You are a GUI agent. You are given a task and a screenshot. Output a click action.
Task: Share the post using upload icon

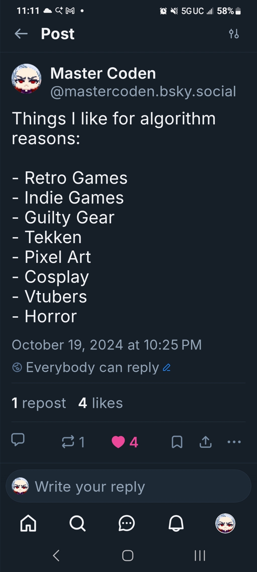click(x=206, y=442)
